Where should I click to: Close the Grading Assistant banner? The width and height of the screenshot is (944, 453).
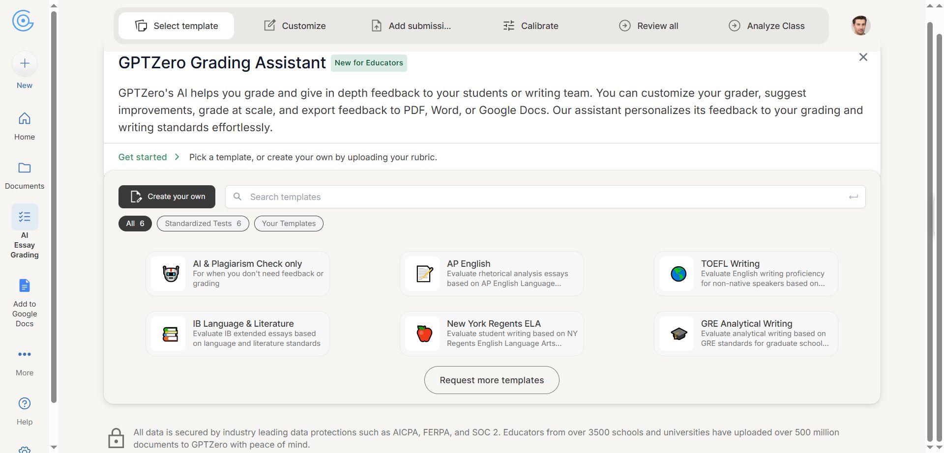863,57
